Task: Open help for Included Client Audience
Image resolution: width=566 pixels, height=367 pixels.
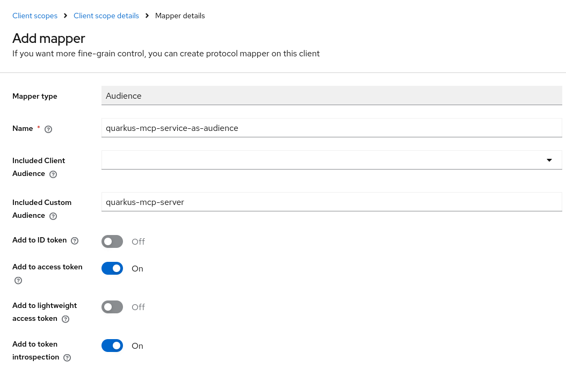Action: (53, 174)
